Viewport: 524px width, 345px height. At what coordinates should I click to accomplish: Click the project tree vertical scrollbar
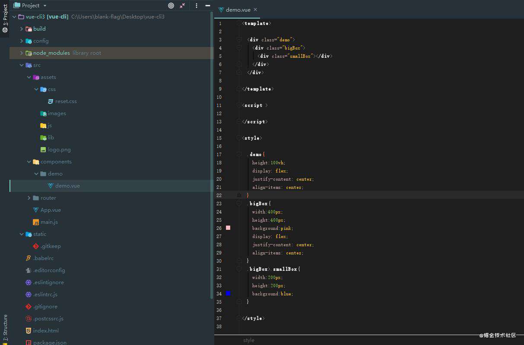[x=212, y=154]
